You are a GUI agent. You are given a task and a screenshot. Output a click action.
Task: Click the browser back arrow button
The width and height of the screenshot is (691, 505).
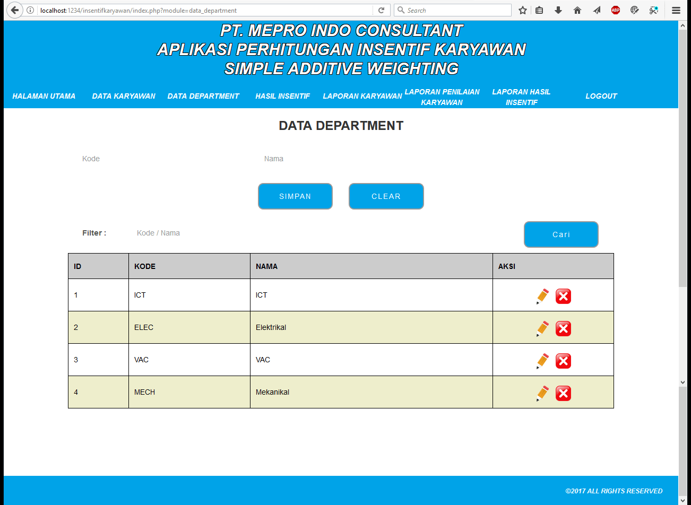point(14,10)
